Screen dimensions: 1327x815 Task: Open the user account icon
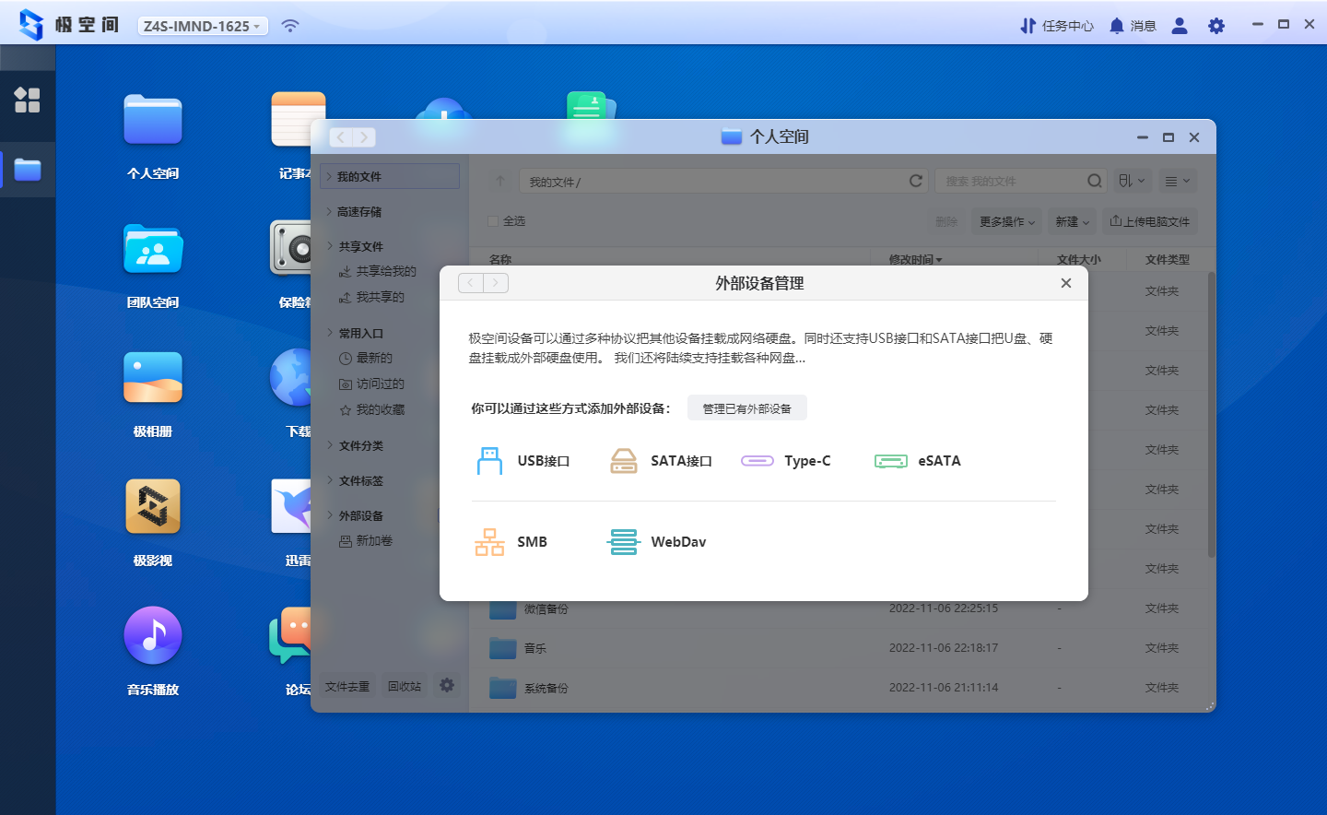click(x=1180, y=26)
